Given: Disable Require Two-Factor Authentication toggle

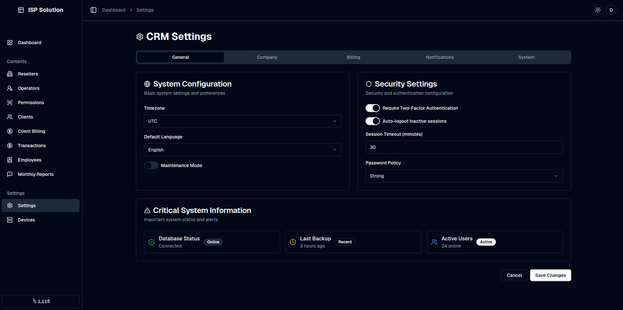Looking at the screenshot, I should 373,108.
